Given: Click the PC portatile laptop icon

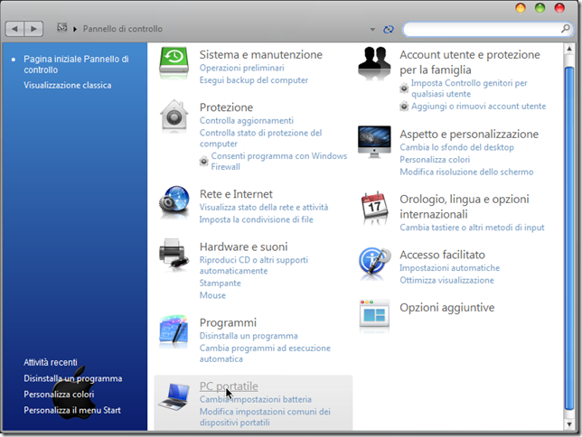Looking at the screenshot, I should (174, 396).
